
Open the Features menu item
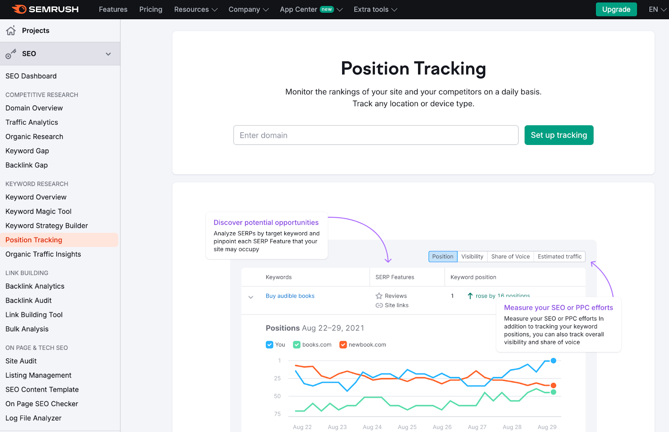coord(113,9)
